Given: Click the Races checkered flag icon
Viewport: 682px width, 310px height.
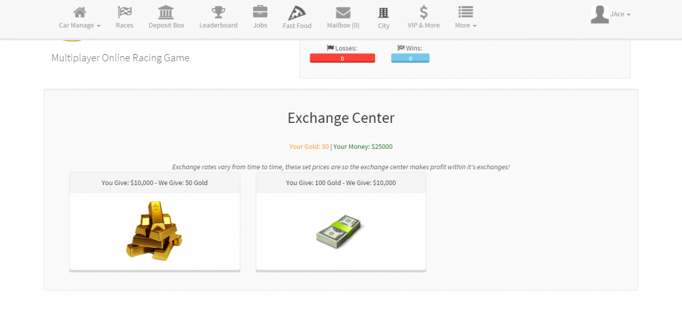Looking at the screenshot, I should 124,12.
